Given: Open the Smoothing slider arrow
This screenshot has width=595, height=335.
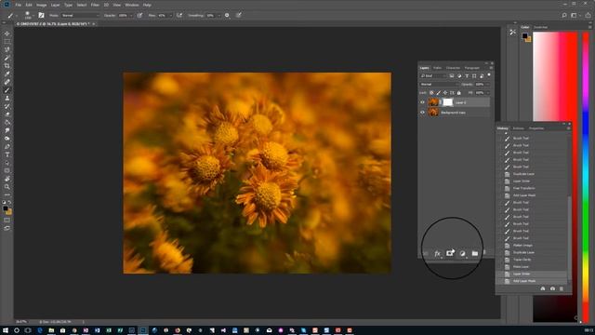Looking at the screenshot, I should point(219,15).
